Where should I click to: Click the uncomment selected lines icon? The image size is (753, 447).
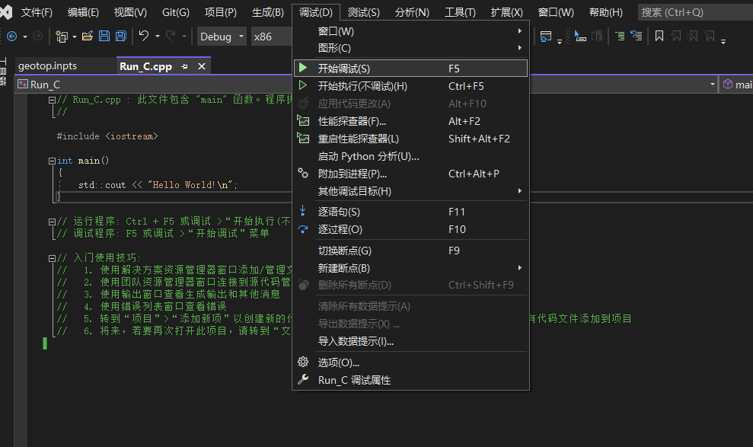click(637, 36)
